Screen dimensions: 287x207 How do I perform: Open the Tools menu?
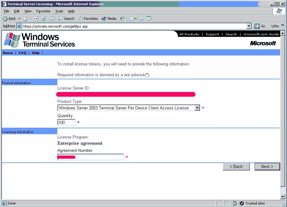59,11
